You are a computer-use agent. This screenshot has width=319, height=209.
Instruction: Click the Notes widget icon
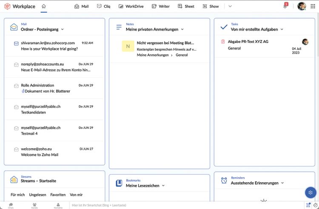coord(119,27)
